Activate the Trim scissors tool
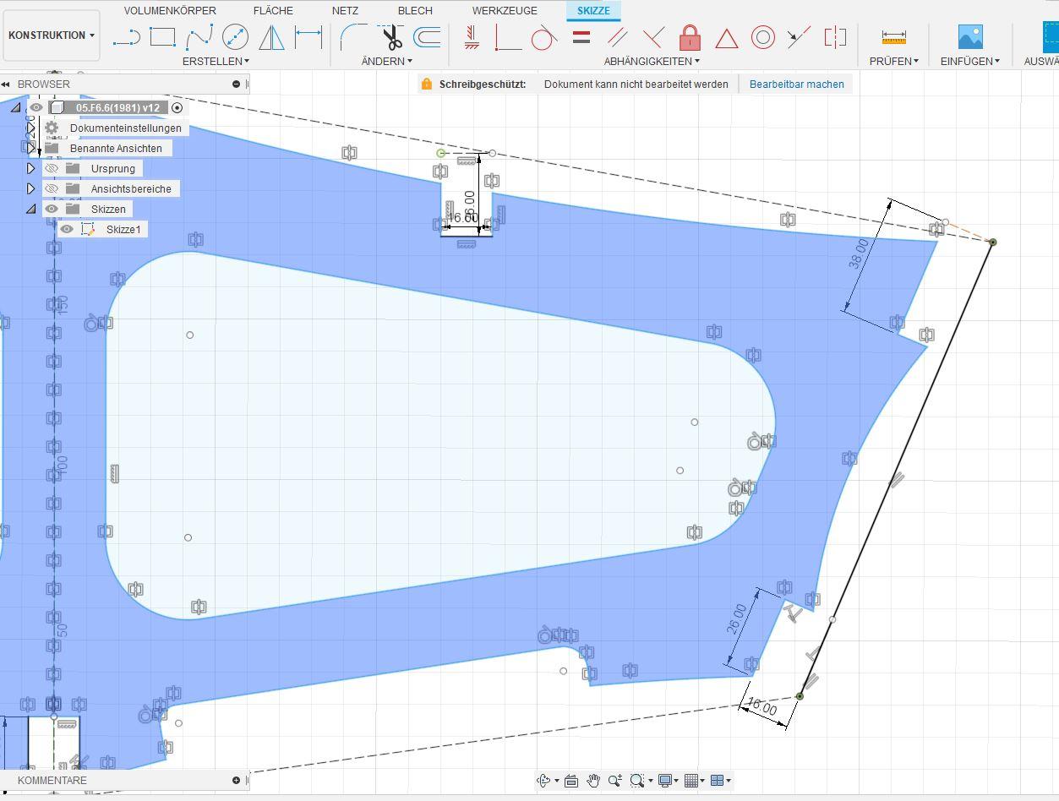The width and height of the screenshot is (1059, 801). [390, 37]
